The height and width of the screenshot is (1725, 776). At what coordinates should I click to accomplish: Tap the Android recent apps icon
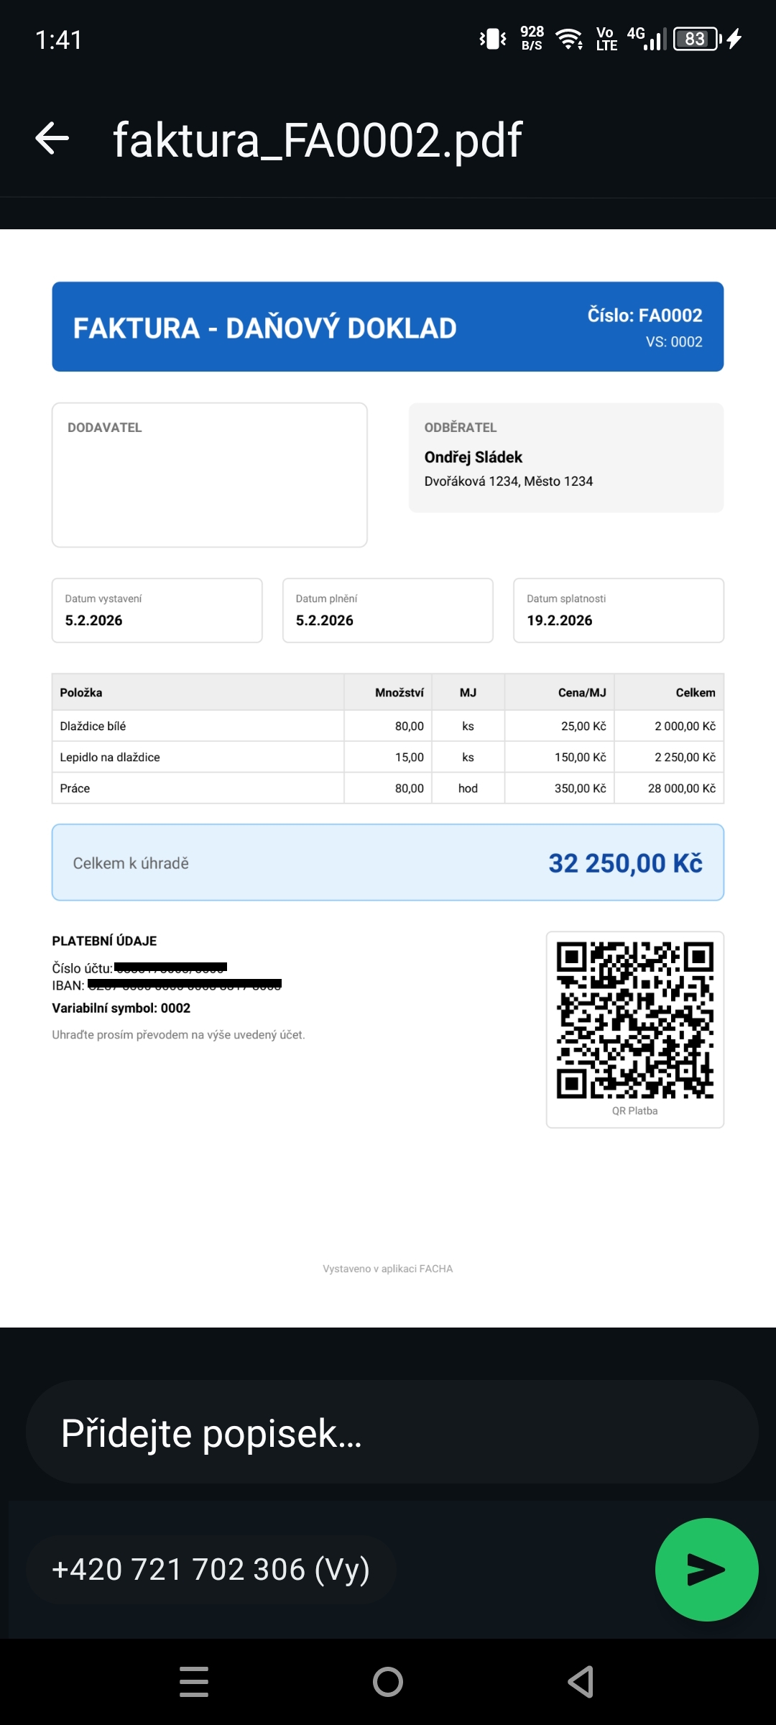tap(194, 1682)
